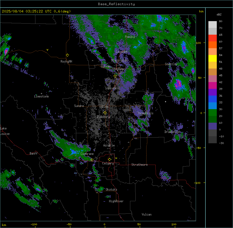Click the yellow diamond marker below RedDeer
The image size is (233, 228).
[x=115, y=76]
